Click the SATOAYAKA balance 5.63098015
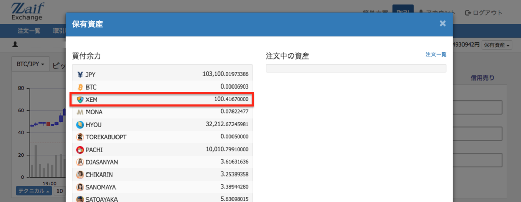 (x=235, y=199)
